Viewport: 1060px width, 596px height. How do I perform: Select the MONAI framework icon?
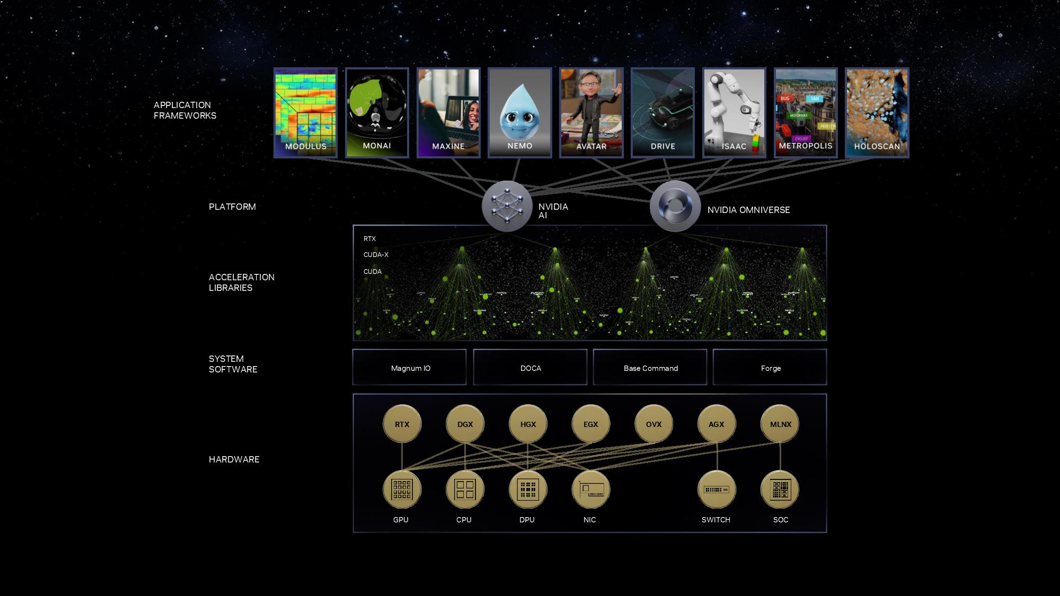(376, 111)
